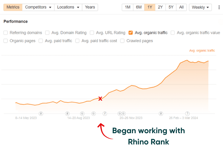Uncheck Avg. organic traffic checkbox
The height and width of the screenshot is (148, 223).
point(131,33)
